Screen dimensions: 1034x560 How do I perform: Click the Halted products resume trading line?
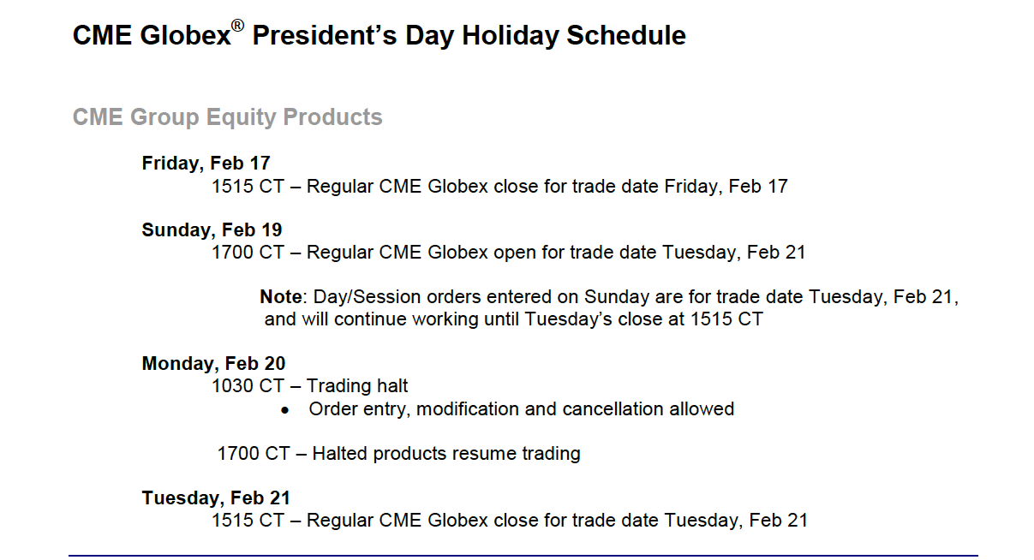(x=399, y=453)
